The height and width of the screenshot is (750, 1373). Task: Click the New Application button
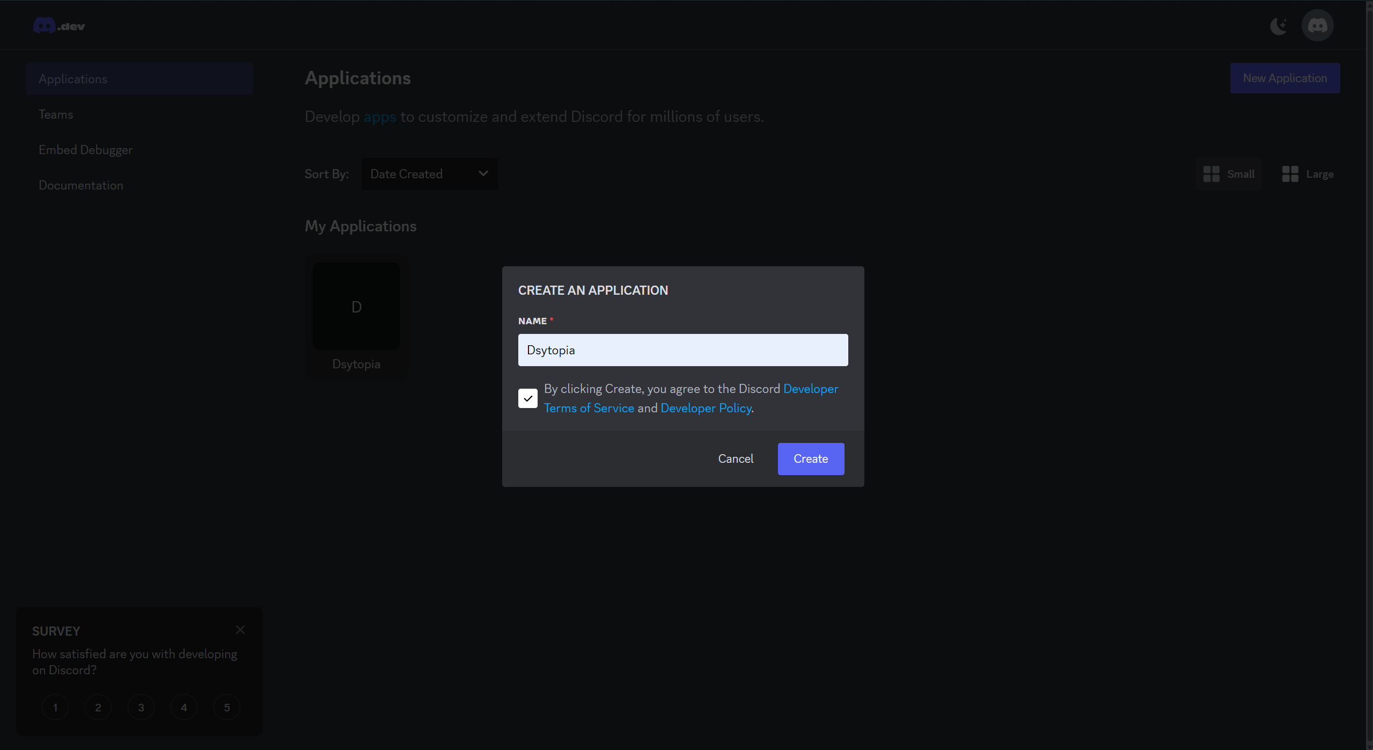click(1284, 77)
